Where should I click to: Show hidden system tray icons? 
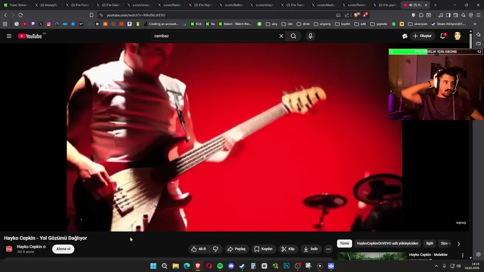click(x=436, y=266)
